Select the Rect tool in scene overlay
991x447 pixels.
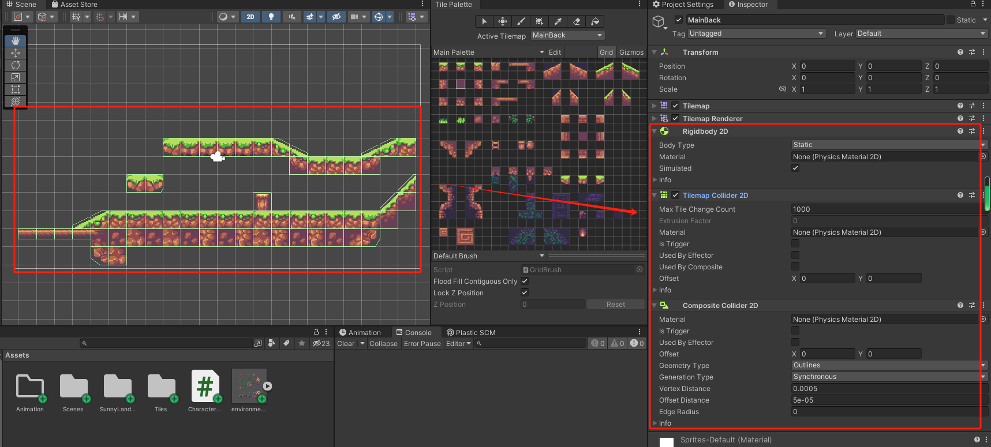click(x=16, y=89)
